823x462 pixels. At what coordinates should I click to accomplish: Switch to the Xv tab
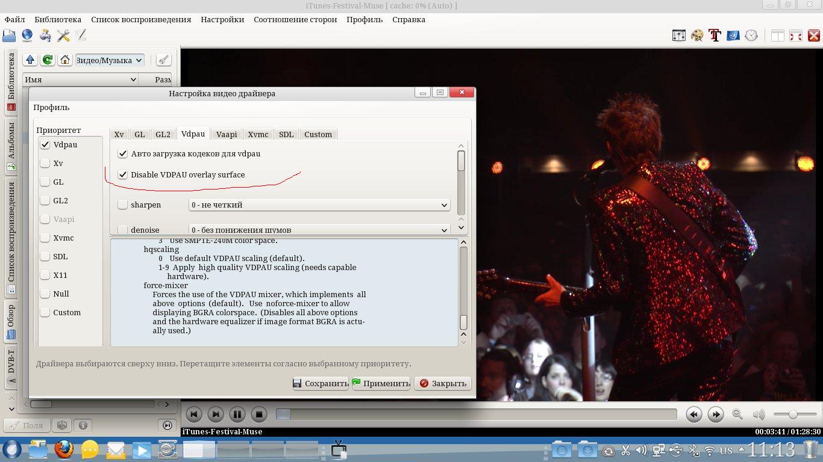pyautogui.click(x=119, y=134)
